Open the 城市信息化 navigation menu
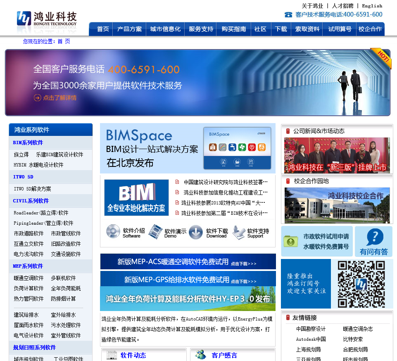 point(165,29)
